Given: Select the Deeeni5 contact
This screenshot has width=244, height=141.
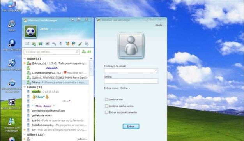Looking at the screenshot, I should click(52, 68).
